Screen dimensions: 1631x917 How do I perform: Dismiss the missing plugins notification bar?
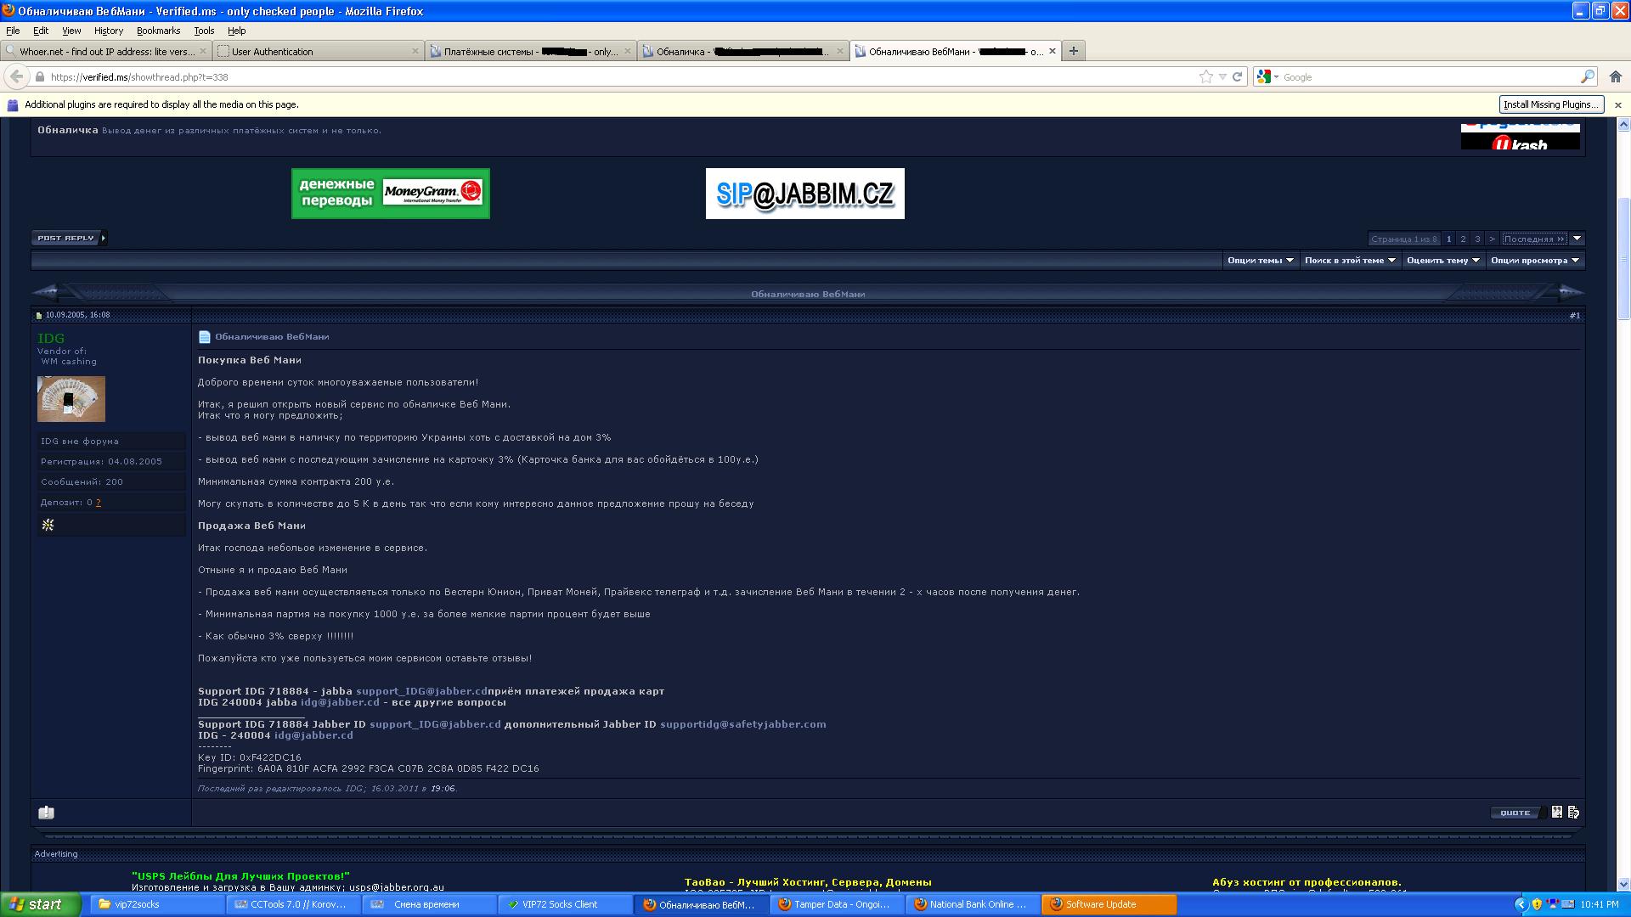tap(1617, 104)
